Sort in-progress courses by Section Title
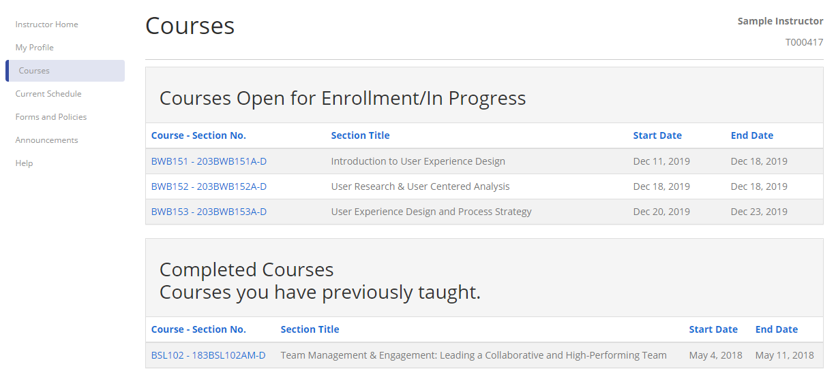Image resolution: width=836 pixels, height=377 pixels. click(x=360, y=135)
